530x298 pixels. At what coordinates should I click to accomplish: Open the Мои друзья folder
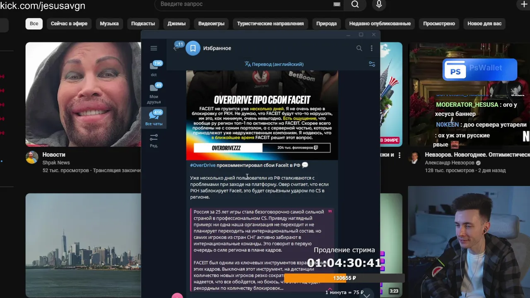pos(154,93)
